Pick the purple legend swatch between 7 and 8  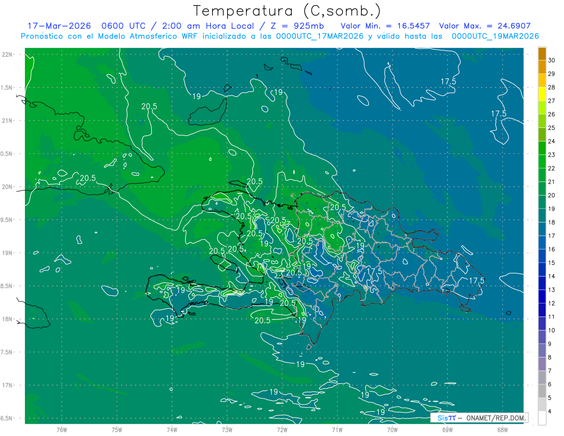pyautogui.click(x=542, y=364)
